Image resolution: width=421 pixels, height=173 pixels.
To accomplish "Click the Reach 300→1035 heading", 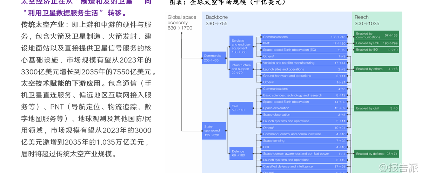I will click(367, 20).
